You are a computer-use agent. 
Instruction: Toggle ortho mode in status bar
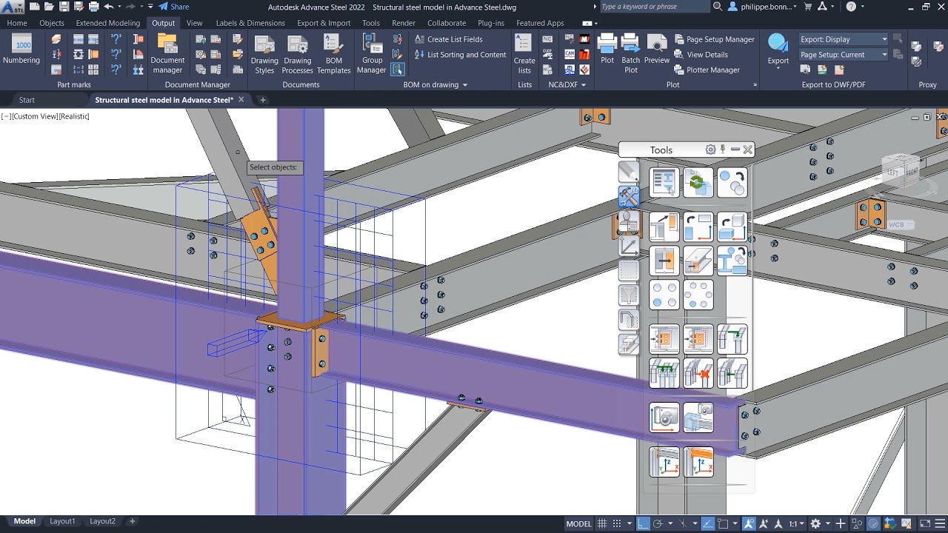click(643, 523)
